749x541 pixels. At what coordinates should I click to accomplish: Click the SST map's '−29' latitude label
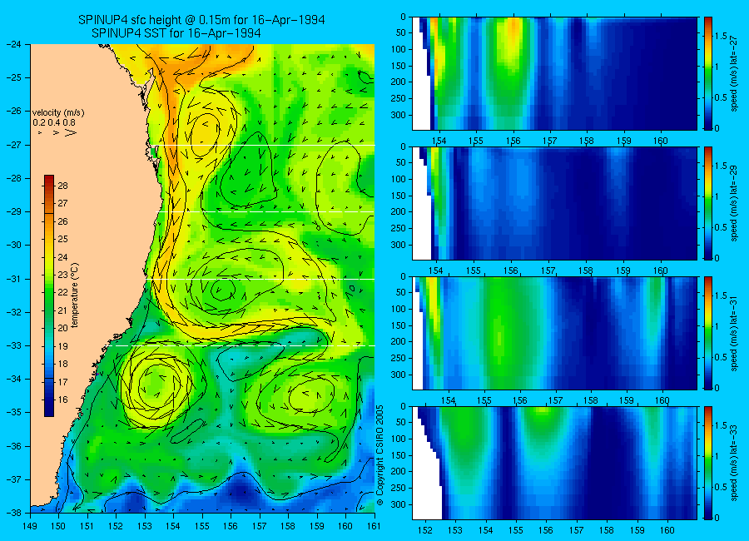pyautogui.click(x=15, y=211)
